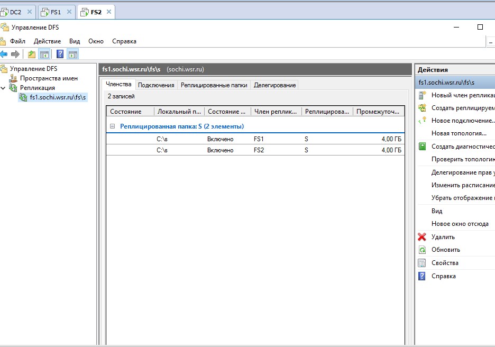Select Пространства имен in the tree

click(x=49, y=78)
